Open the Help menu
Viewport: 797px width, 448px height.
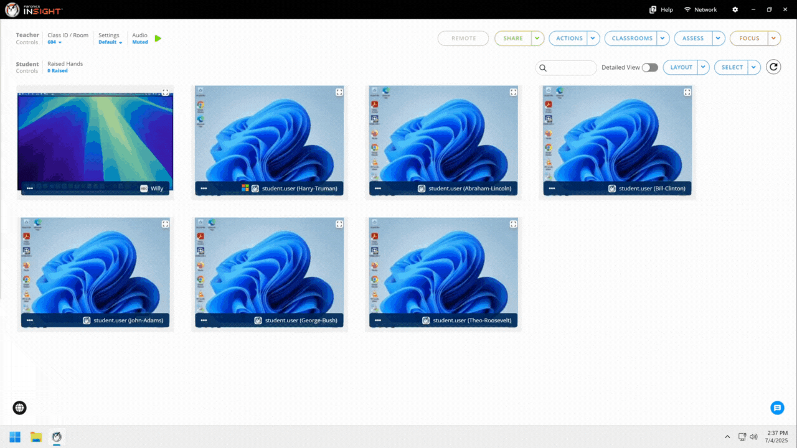(x=661, y=9)
